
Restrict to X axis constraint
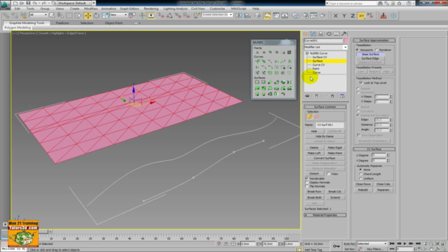(336, 16)
